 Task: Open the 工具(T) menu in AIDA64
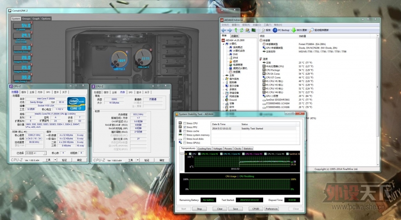(267, 25)
